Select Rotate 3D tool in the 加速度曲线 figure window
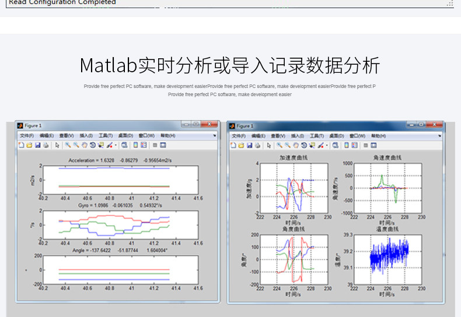This screenshot has height=317, width=461. coord(304,145)
